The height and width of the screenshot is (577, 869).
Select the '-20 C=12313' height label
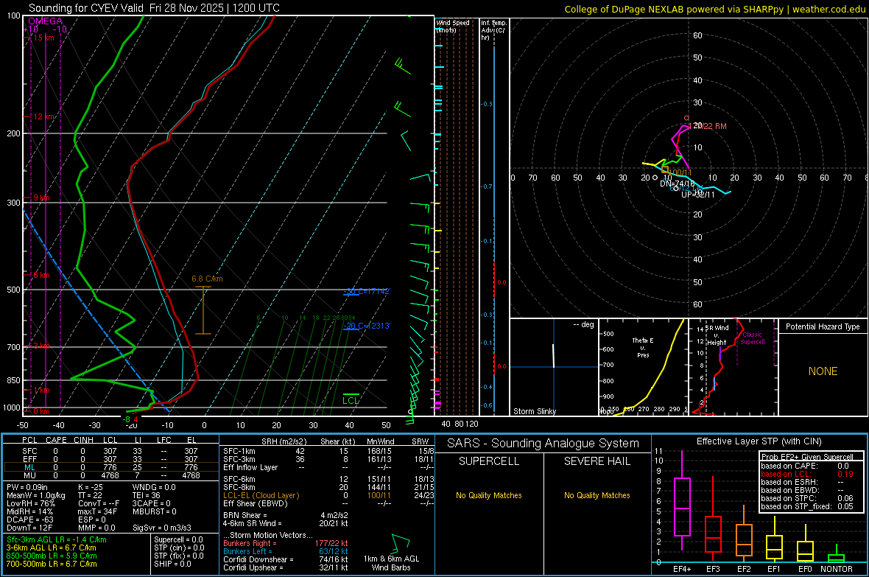coord(367,326)
